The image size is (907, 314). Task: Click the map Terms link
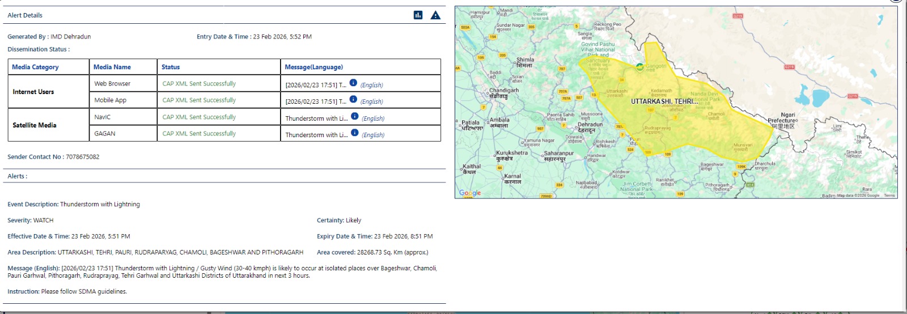(x=889, y=196)
